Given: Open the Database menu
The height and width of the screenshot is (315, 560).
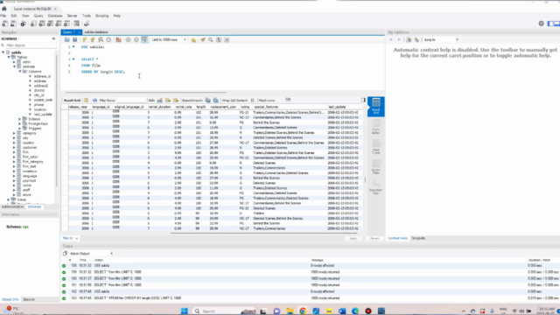Looking at the screenshot, I should (x=55, y=16).
